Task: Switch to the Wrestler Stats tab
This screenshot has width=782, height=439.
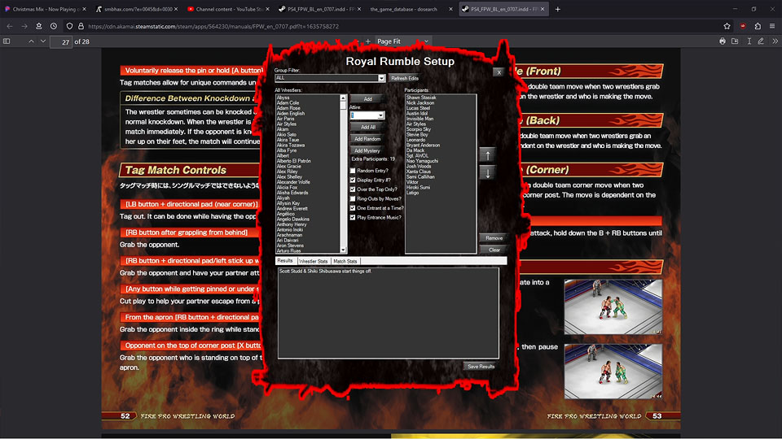Action: 313,261
